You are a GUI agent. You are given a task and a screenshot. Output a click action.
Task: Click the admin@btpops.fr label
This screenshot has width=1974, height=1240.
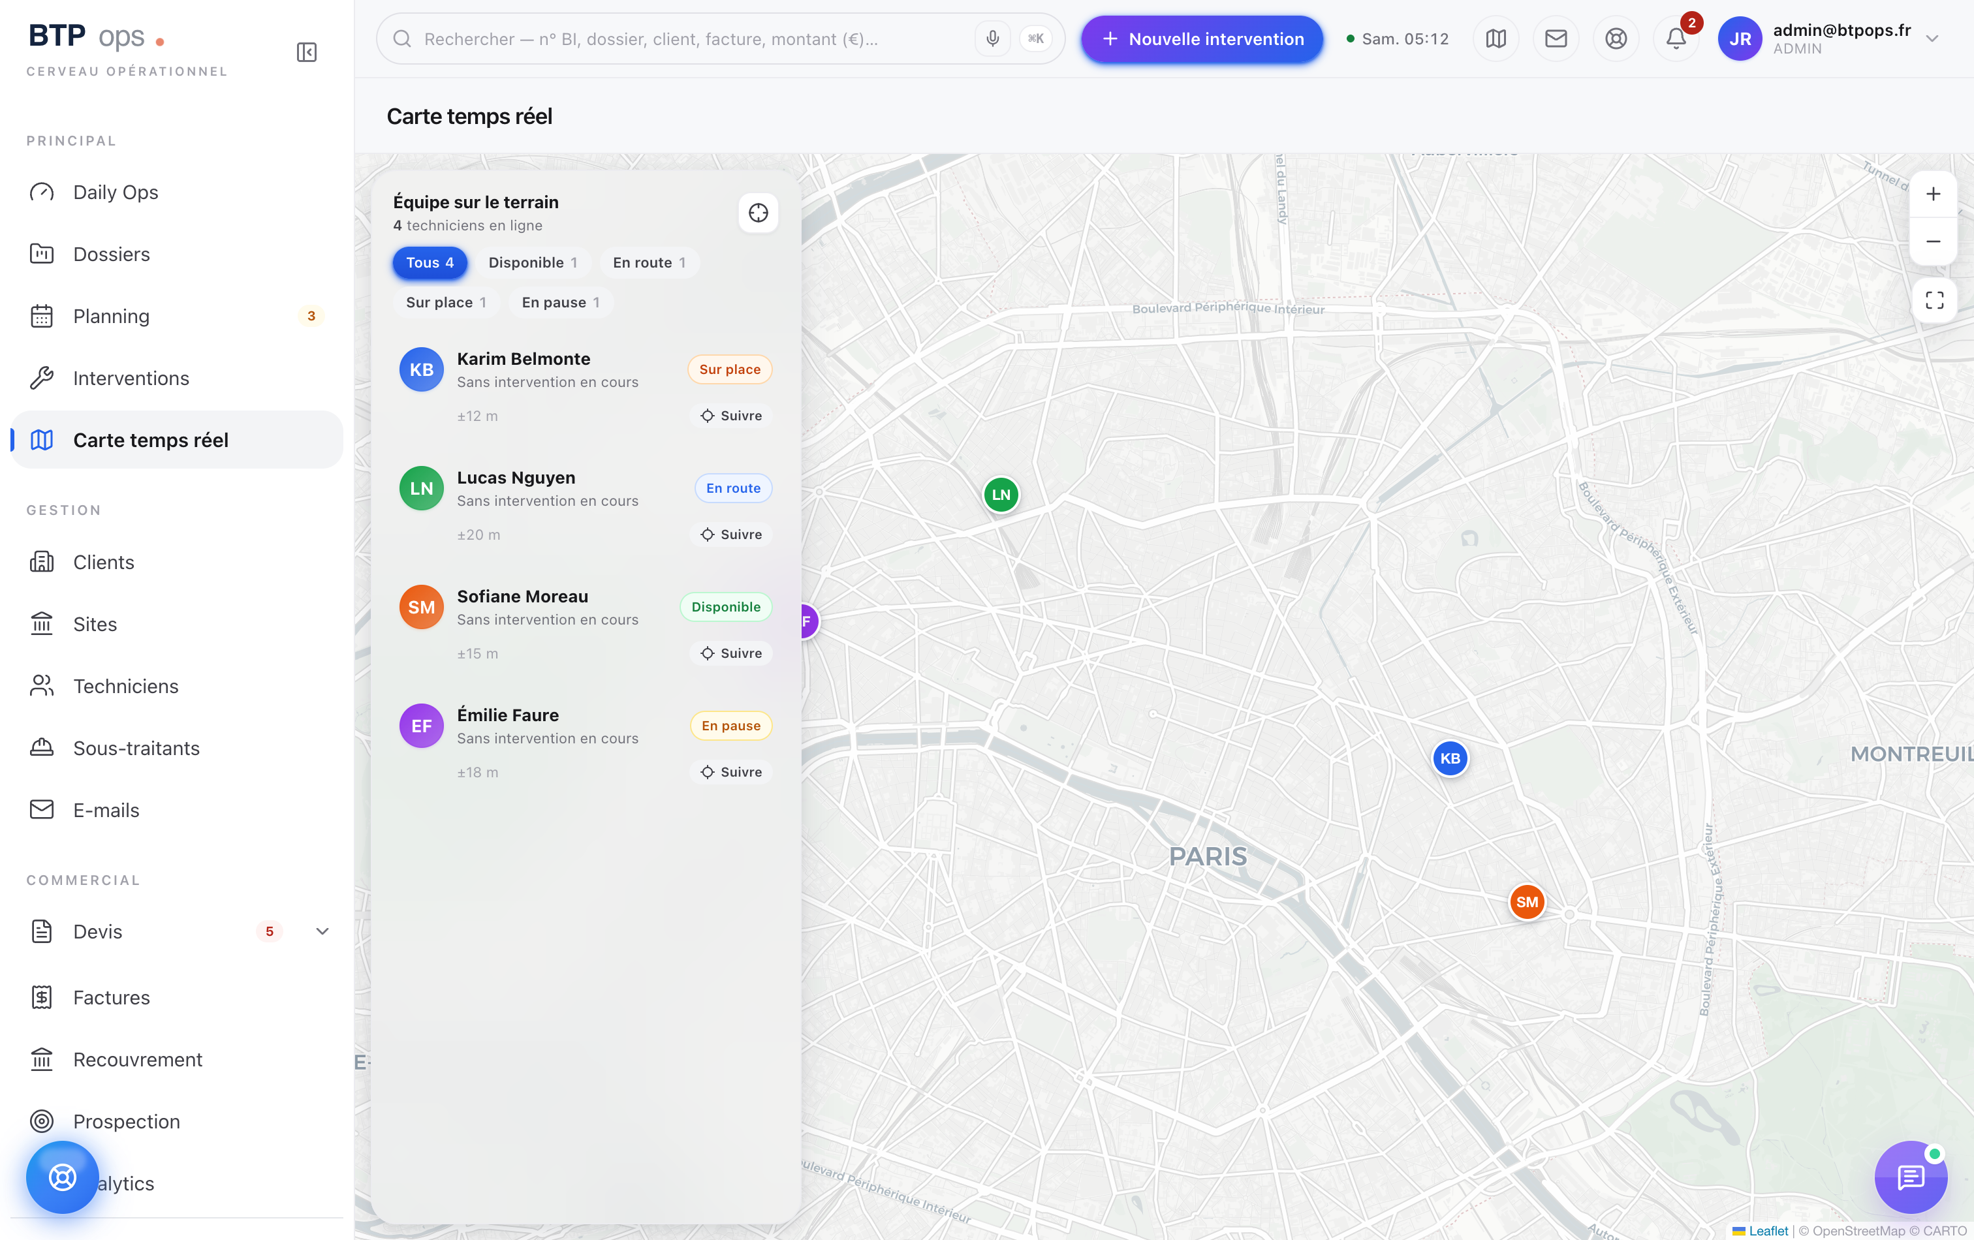(1841, 30)
